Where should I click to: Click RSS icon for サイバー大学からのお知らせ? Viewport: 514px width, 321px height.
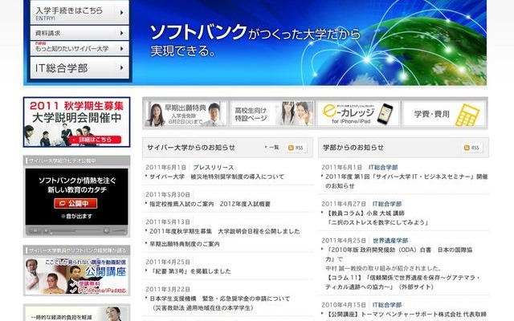point(296,148)
